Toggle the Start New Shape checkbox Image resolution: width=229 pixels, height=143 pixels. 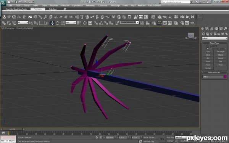[x=208, y=48]
